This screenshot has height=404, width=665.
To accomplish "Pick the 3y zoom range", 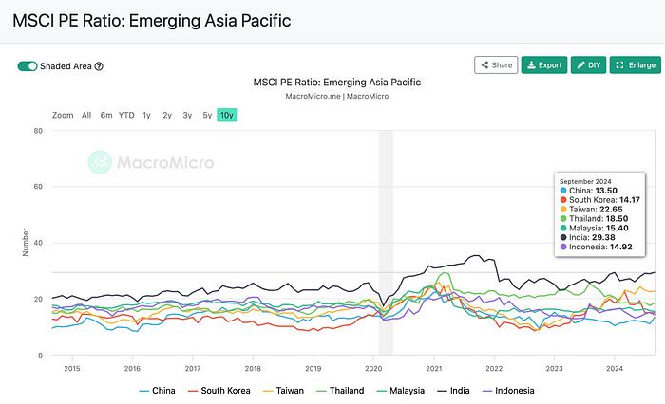I will 187,115.
